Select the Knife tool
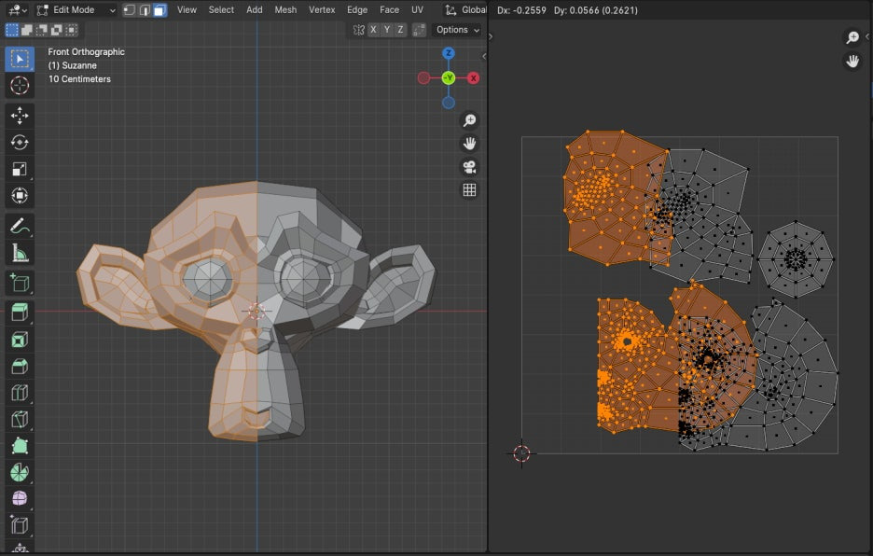Image resolution: width=873 pixels, height=556 pixels. click(20, 419)
